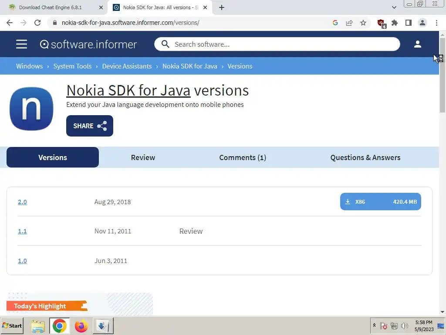446x335 pixels.
Task: Click the network tray icon
Action: [394, 325]
